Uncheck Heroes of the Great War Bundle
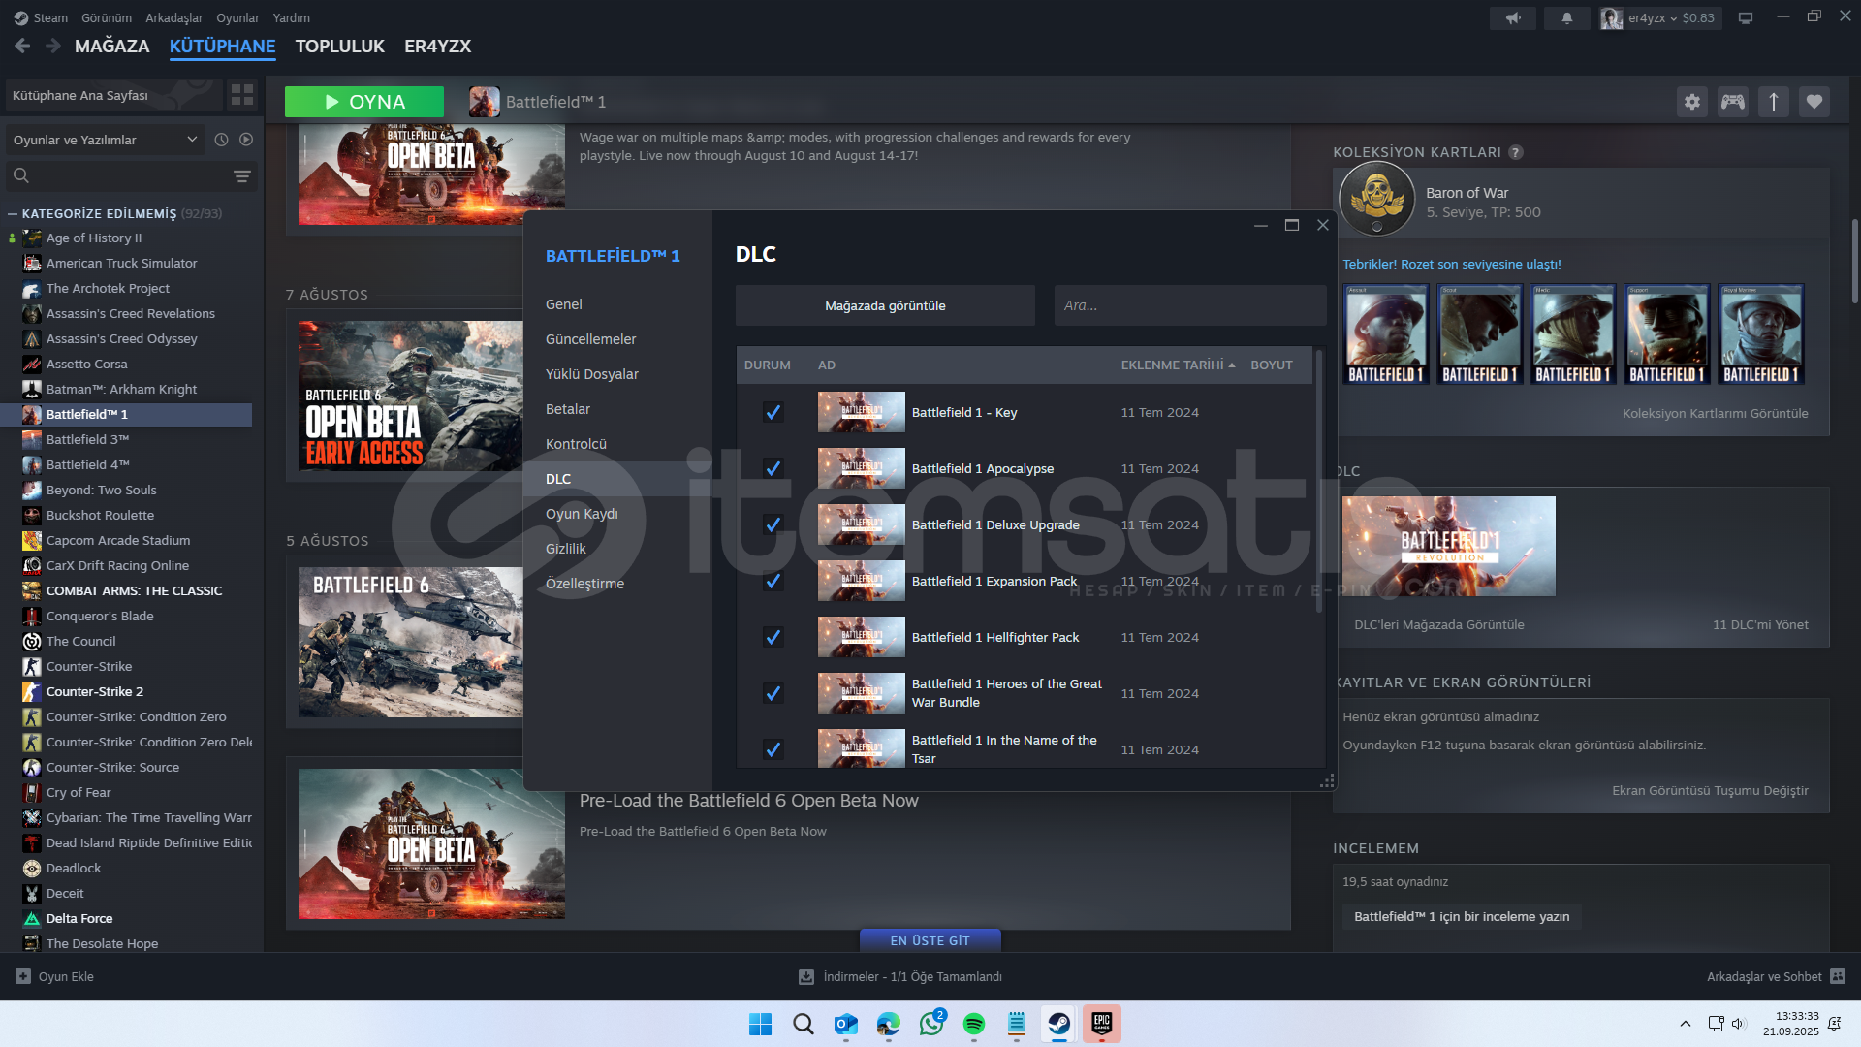Image resolution: width=1861 pixels, height=1047 pixels. 773,693
